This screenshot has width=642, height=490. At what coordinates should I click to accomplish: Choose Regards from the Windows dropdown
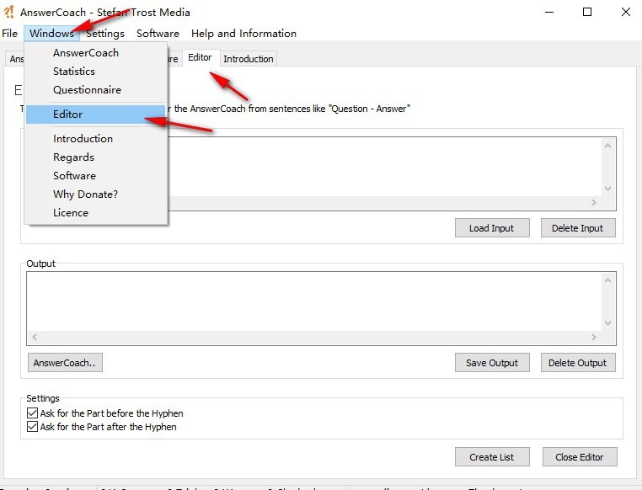pyautogui.click(x=96, y=157)
